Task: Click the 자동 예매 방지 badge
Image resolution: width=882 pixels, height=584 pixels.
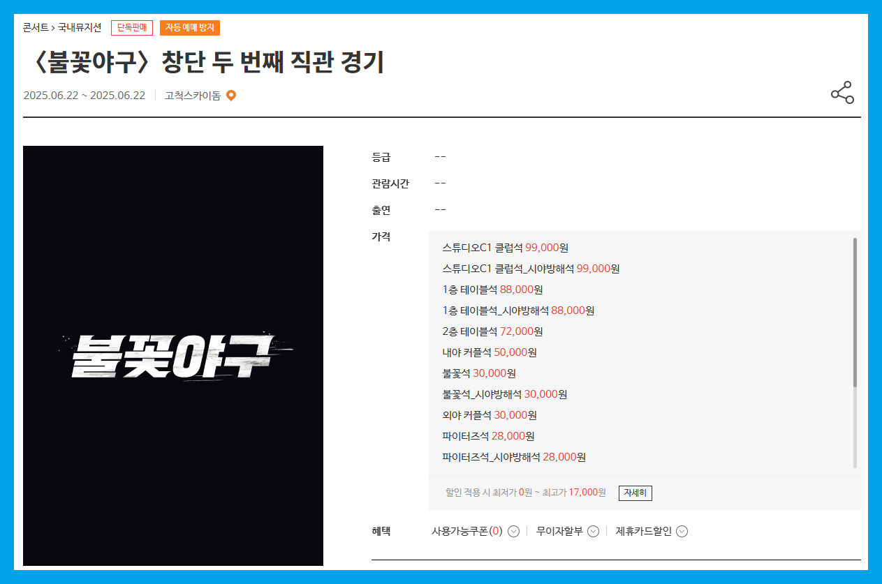Action: point(190,28)
